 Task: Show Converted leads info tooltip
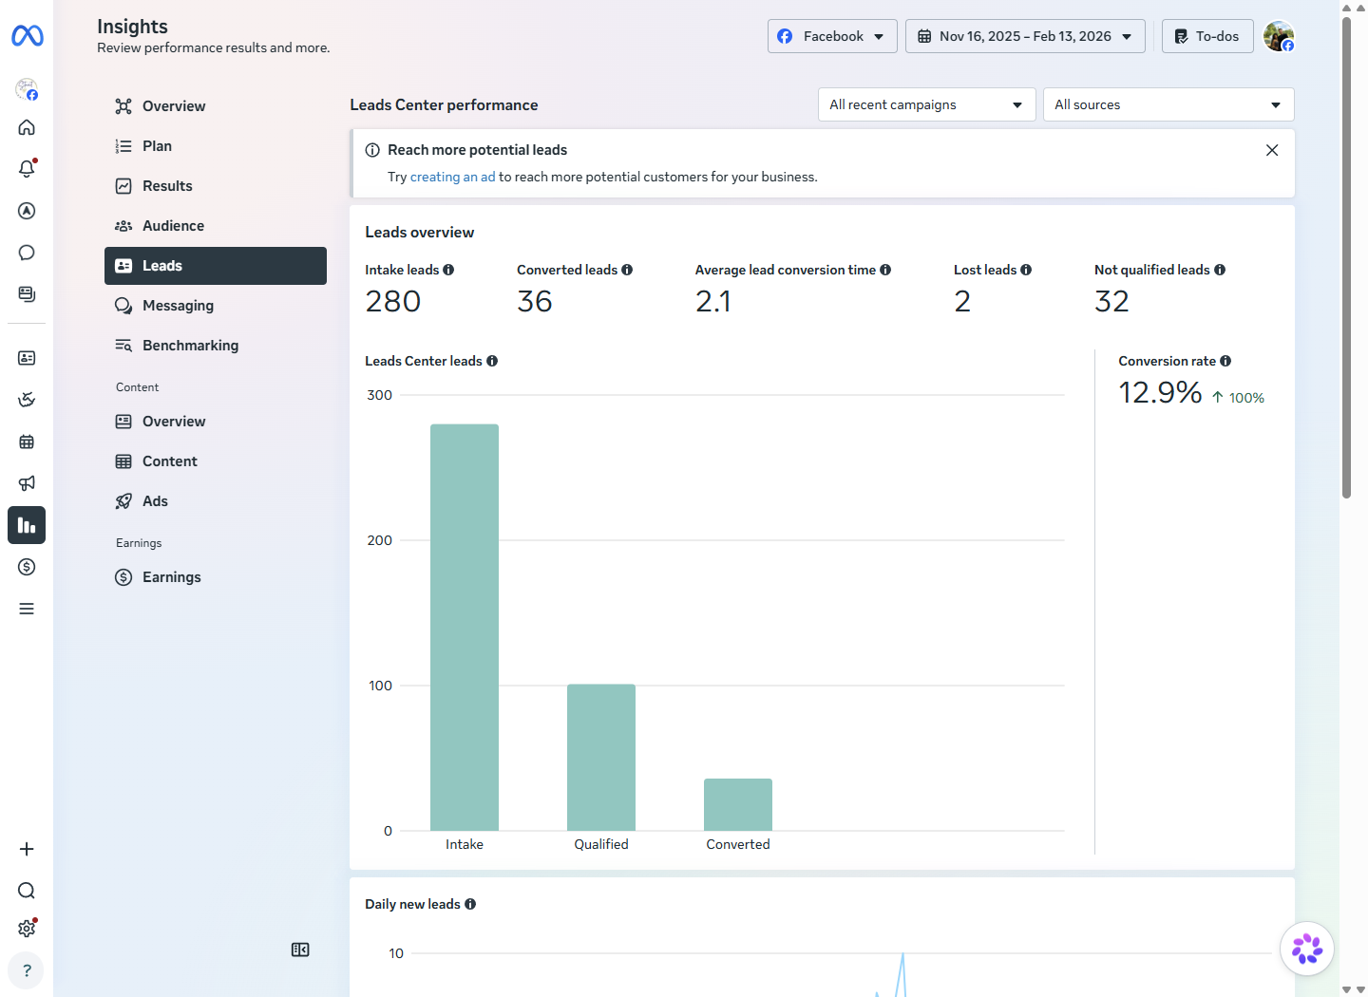627,270
